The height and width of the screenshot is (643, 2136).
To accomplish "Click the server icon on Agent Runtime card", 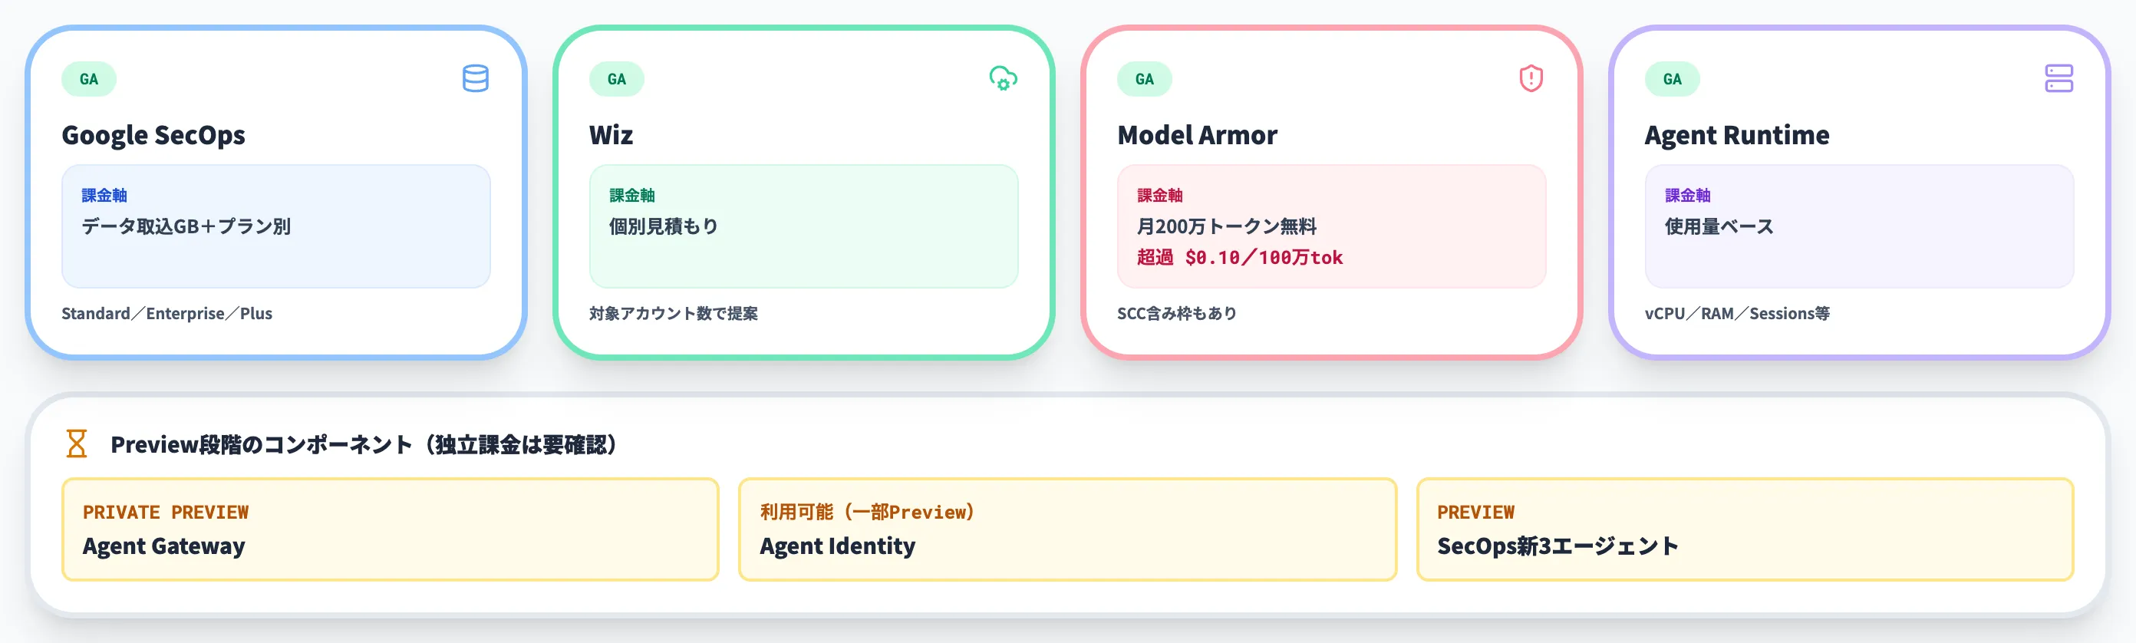I will coord(2058,79).
